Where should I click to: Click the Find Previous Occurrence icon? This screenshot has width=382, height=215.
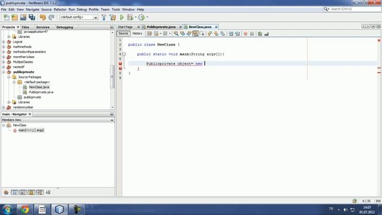coord(183,33)
